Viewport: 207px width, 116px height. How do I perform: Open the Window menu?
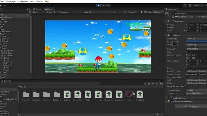point(39,1)
